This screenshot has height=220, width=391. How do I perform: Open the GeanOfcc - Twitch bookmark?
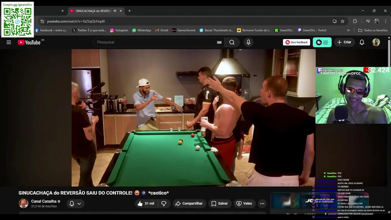312,30
